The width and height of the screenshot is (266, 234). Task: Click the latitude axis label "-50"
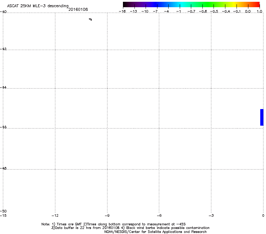pyautogui.click(x=3, y=211)
